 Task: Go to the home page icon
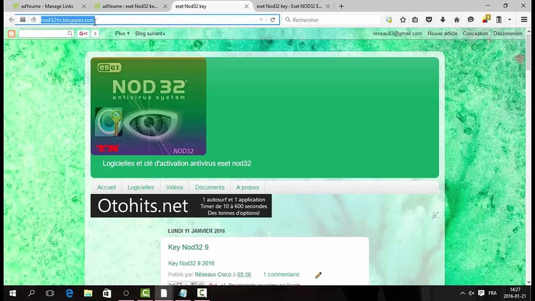pyautogui.click(x=457, y=20)
